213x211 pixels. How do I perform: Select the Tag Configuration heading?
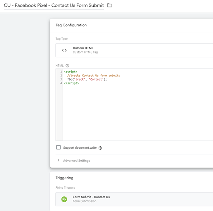click(x=71, y=25)
